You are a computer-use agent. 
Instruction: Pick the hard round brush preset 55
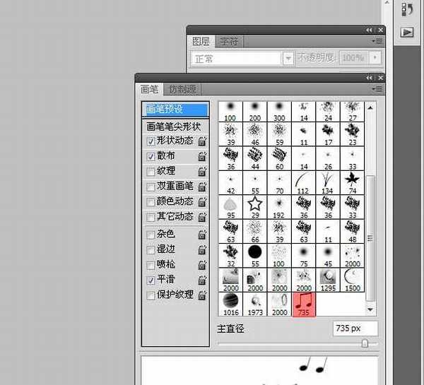[254, 254]
